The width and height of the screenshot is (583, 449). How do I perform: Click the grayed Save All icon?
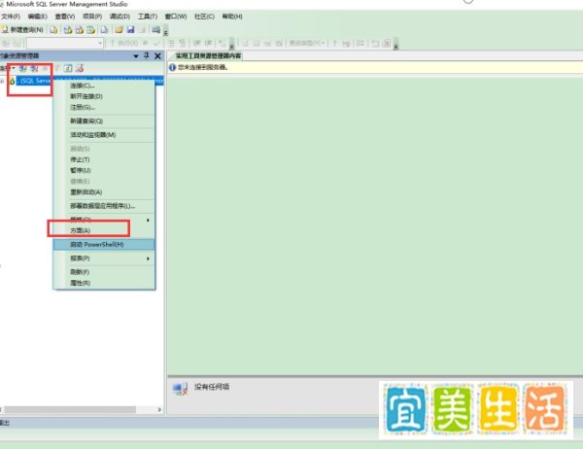[x=142, y=30]
